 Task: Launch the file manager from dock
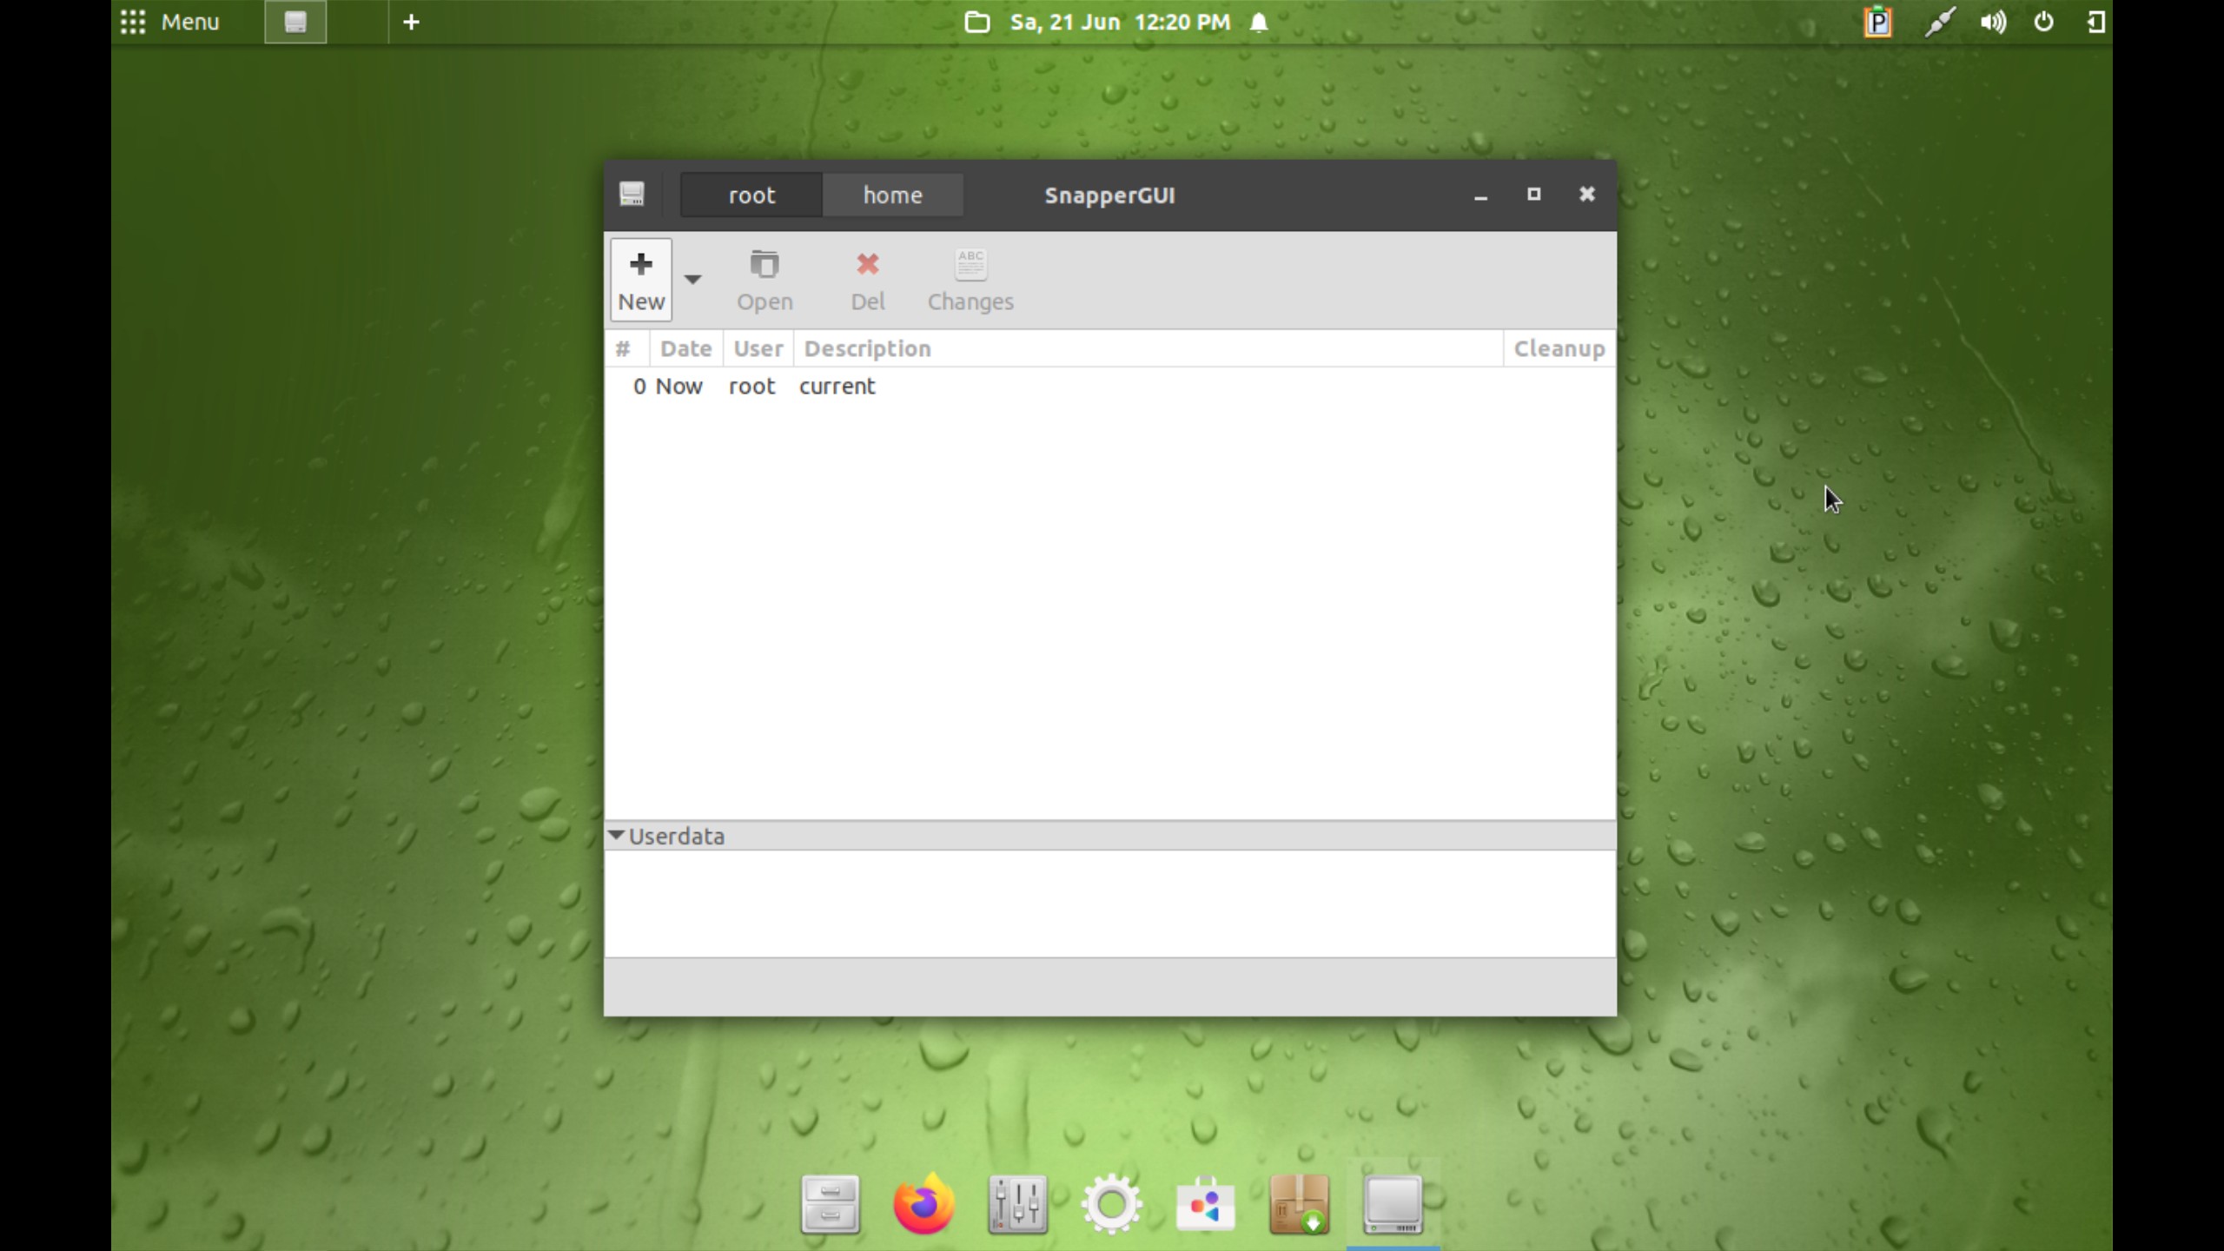click(830, 1205)
